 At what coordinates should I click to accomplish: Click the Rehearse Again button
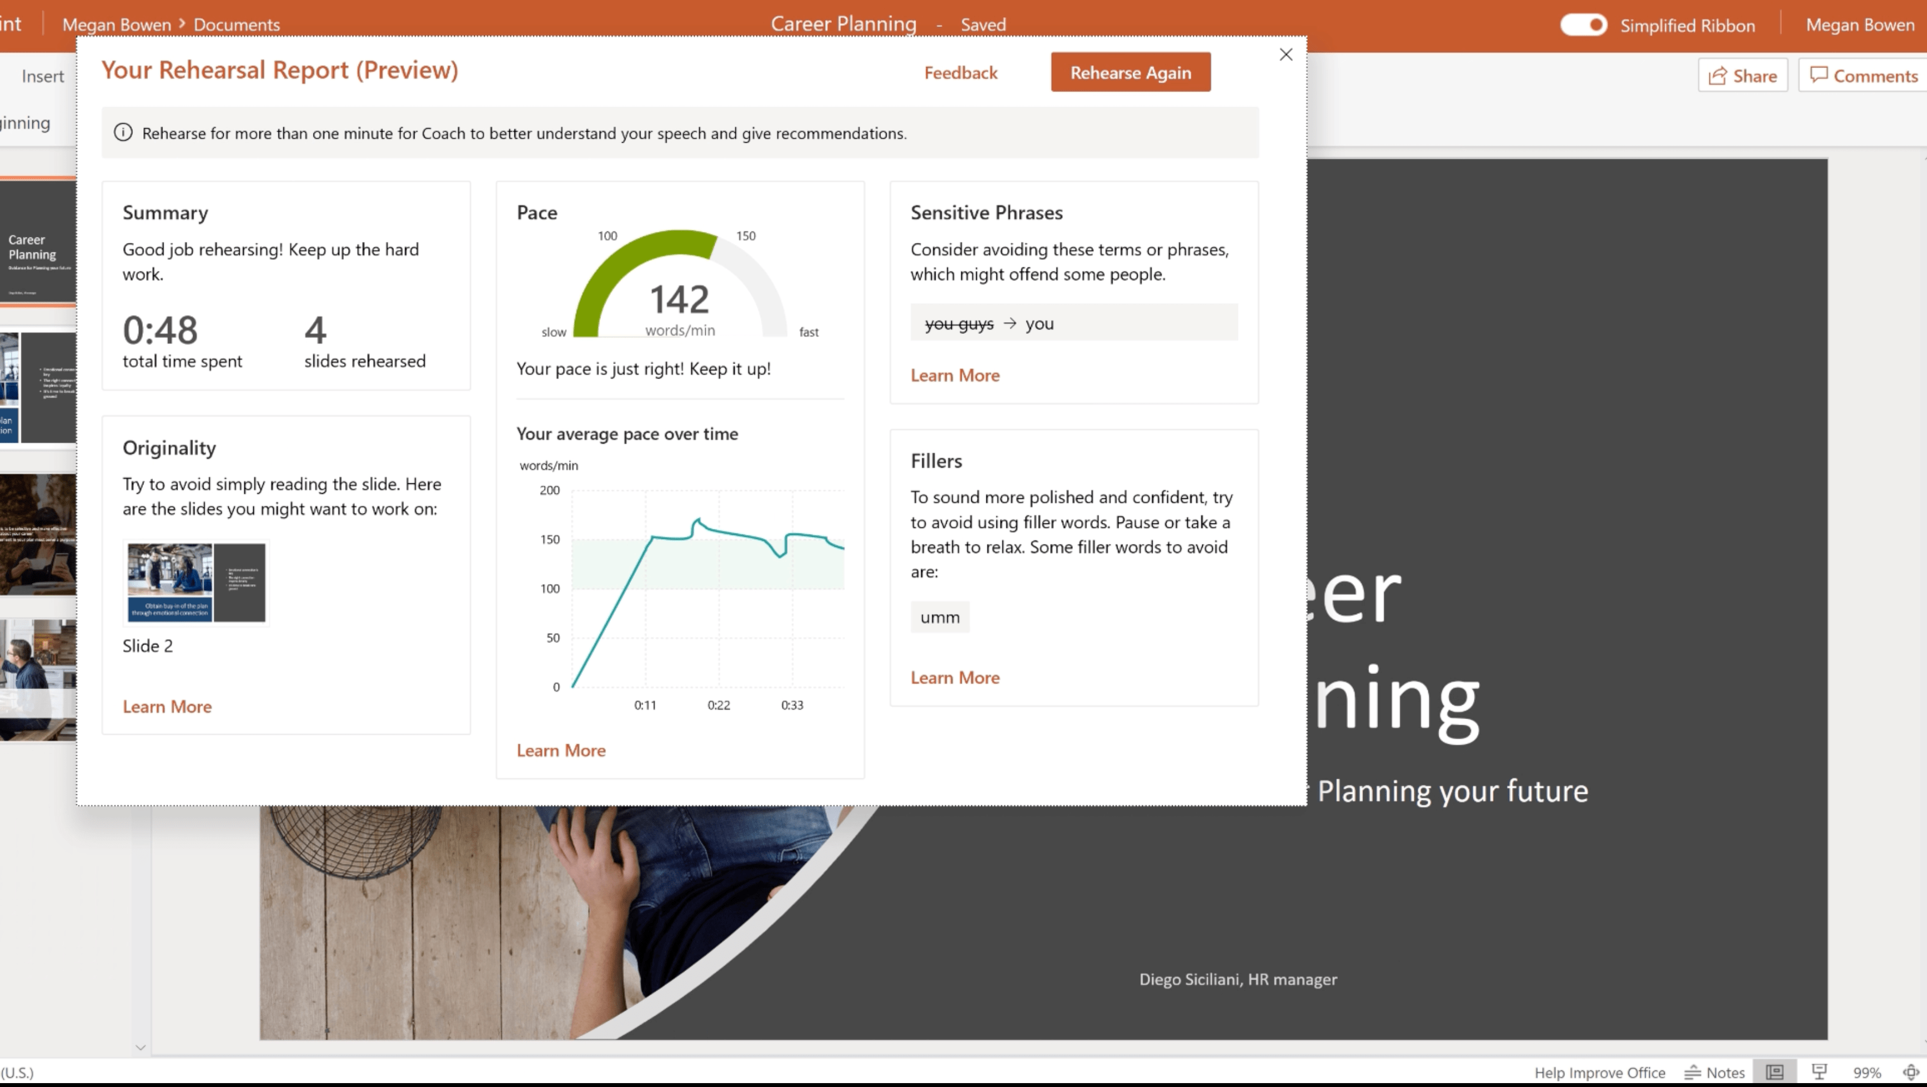1130,71
